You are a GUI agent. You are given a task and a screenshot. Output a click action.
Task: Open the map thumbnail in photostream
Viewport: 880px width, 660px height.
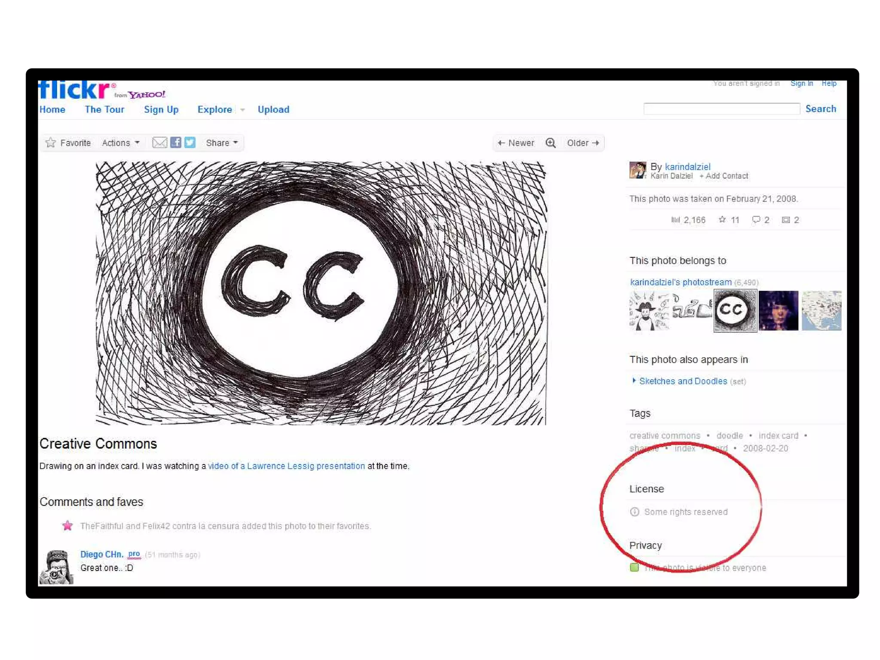822,310
